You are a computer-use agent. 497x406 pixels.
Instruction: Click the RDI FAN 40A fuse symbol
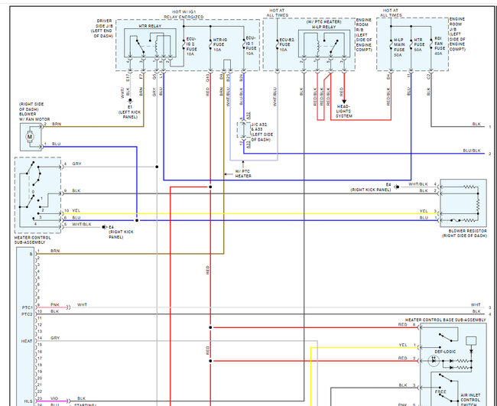coord(431,44)
